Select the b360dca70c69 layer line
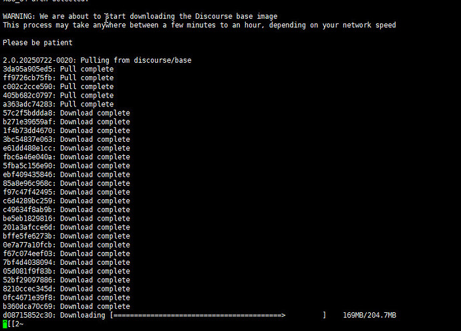The image size is (461, 331). coord(66,306)
